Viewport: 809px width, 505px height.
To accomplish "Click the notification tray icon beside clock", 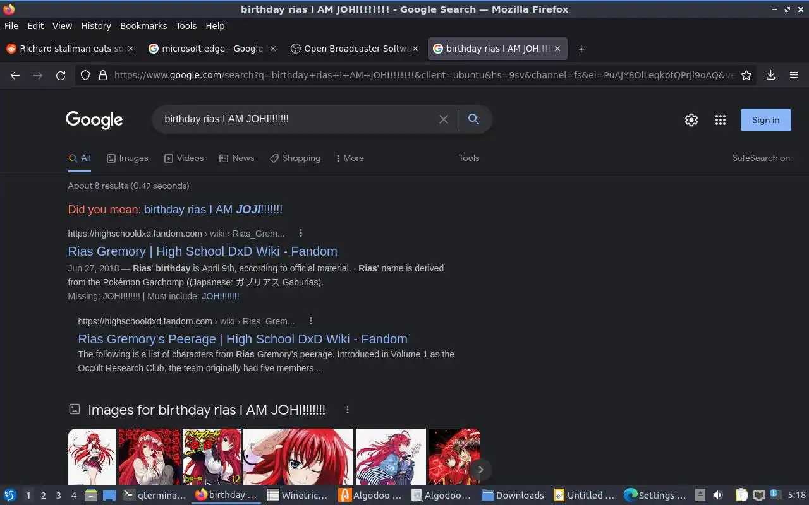I will pyautogui.click(x=775, y=495).
